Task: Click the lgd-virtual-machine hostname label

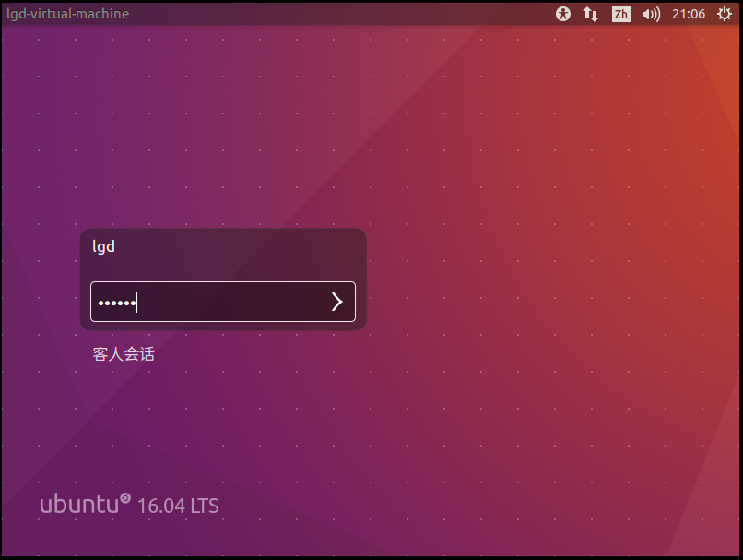Action: click(x=68, y=13)
